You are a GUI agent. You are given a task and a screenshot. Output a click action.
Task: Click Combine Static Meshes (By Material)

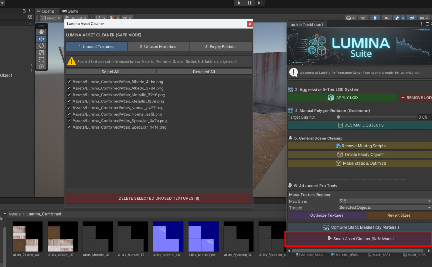(x=360, y=227)
